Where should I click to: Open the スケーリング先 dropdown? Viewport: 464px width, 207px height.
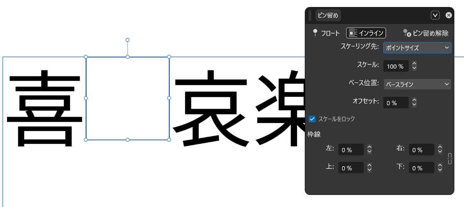417,48
